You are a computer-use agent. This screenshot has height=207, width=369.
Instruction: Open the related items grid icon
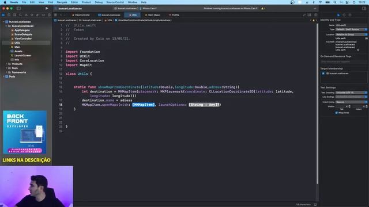click(x=55, y=15)
